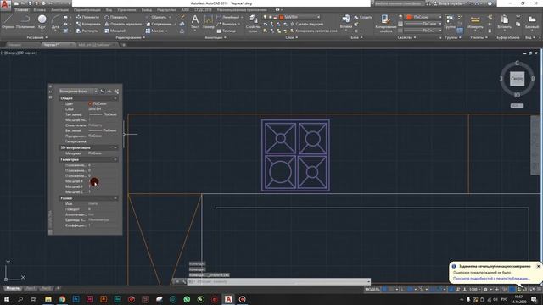Expand the Modify (Редактирование) panel flyout
Viewport: 543px width, 305px height.
130,37
